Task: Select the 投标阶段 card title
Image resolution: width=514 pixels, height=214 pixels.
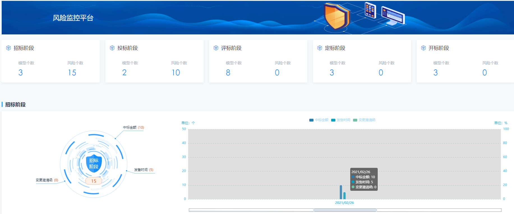Action: pyautogui.click(x=128, y=48)
